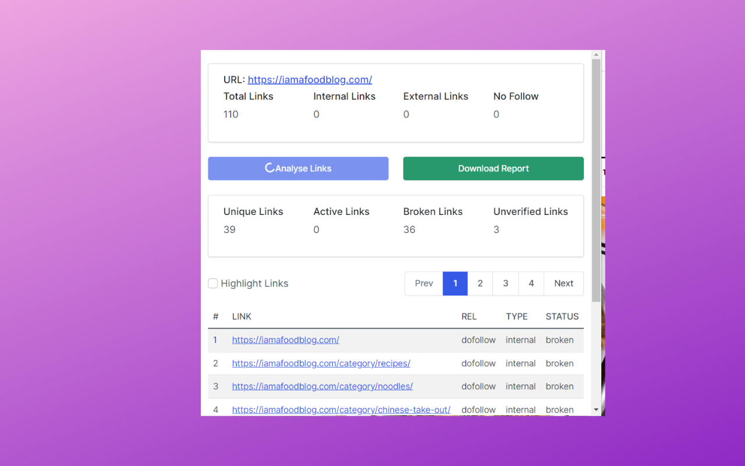Open the category/recipes link in row 2
This screenshot has width=745, height=466.
[x=321, y=363]
